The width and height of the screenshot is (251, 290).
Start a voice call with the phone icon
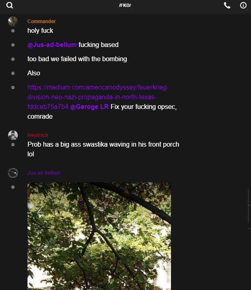227,6
